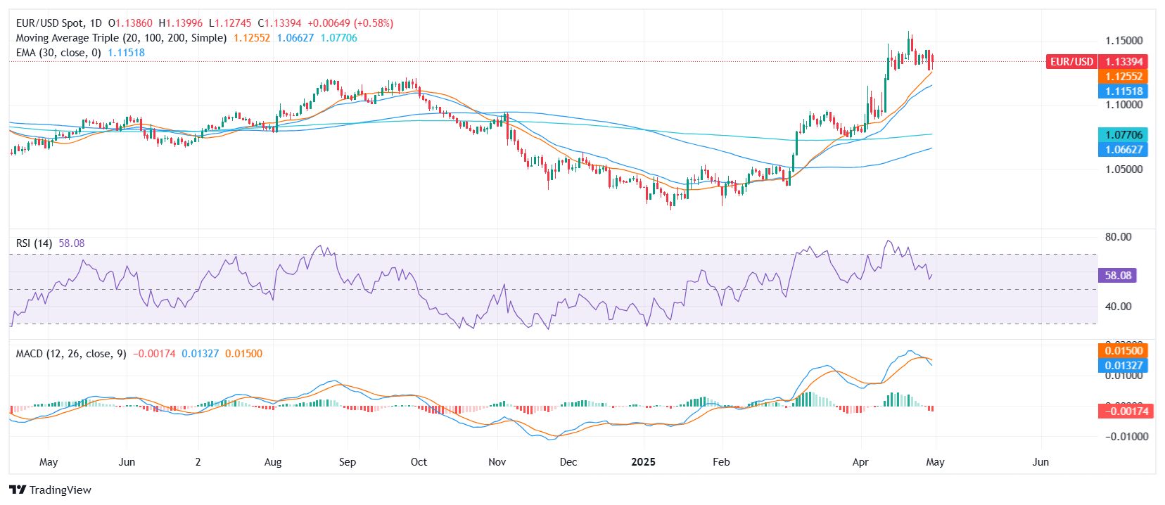
Task: Click the Aug marker on time axis
Action: pyautogui.click(x=273, y=462)
